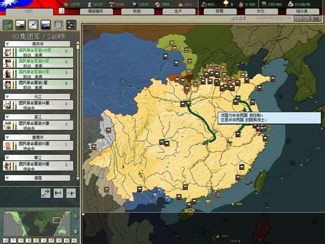Click the unit list scrollbar up arrow
This screenshot has height=244, width=325.
78,43
